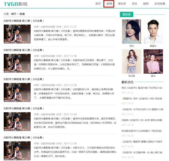The height and width of the screenshot is (161, 169).
Task: Open 张钧甯's cast photo
Action: click(x=132, y=61)
